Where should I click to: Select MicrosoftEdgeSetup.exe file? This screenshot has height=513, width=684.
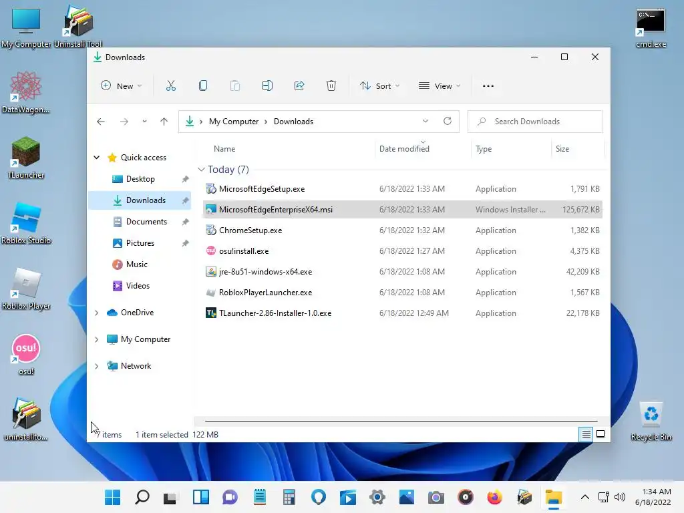403,189
